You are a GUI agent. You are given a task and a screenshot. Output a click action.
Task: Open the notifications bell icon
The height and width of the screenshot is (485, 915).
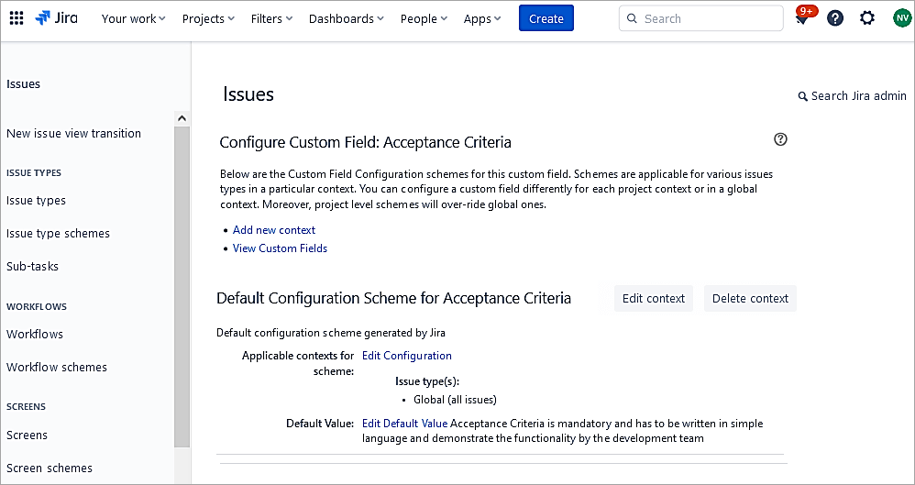pyautogui.click(x=801, y=19)
